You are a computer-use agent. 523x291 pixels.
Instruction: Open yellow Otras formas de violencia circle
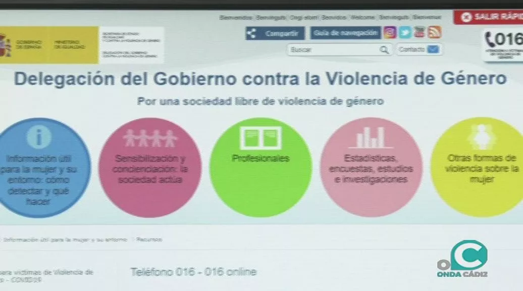coord(477,168)
